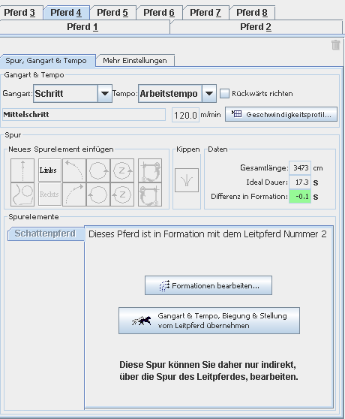Switch to the Mehr Einstellungen tab
345x419 pixels.
click(135, 61)
